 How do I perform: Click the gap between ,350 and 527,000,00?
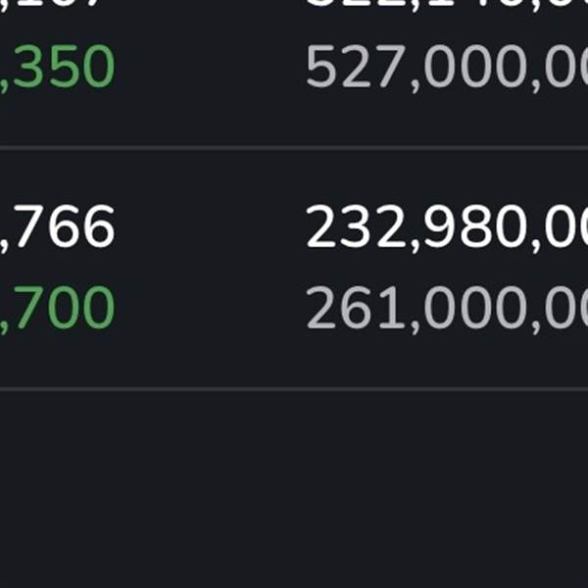point(211,69)
